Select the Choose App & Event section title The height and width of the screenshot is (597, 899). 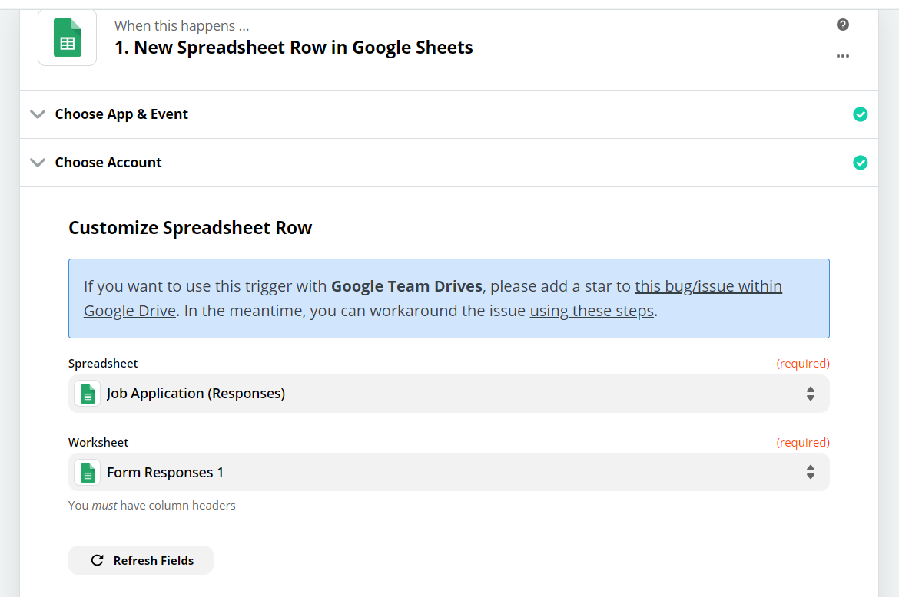point(121,114)
